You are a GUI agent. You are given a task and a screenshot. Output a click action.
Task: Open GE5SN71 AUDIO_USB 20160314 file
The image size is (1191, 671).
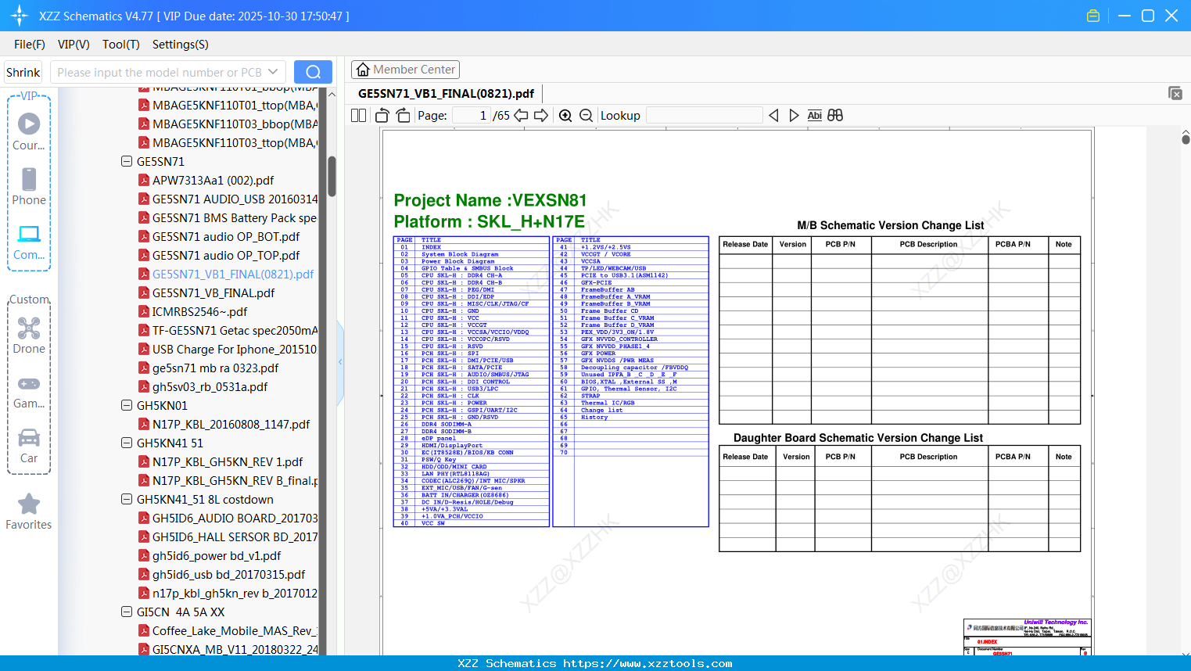(x=228, y=199)
